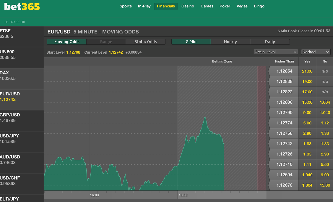
Task: Bet Yes at 1.004 for 1.12678
Action: (307, 185)
